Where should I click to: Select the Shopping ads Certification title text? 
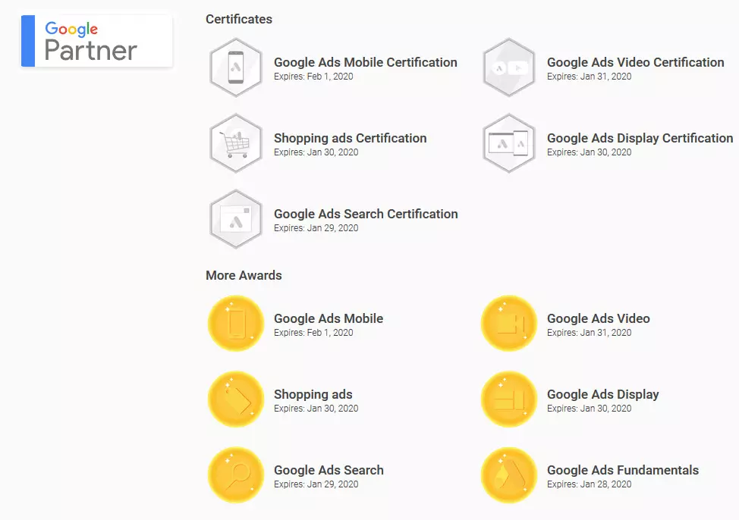350,138
